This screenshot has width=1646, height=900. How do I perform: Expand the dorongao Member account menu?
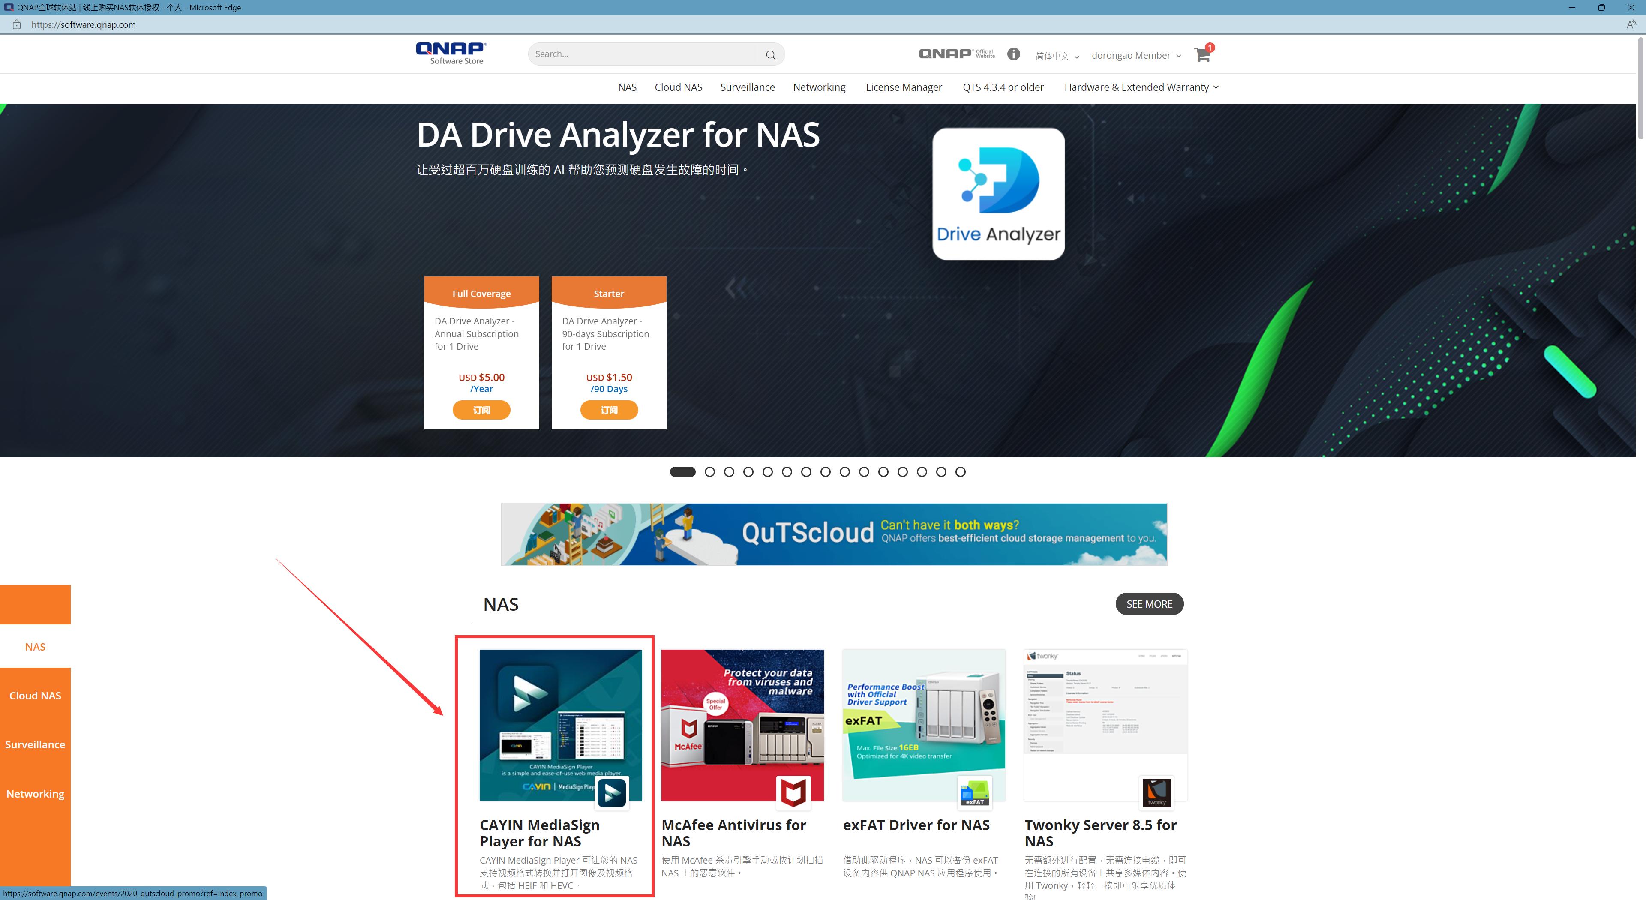click(1135, 56)
